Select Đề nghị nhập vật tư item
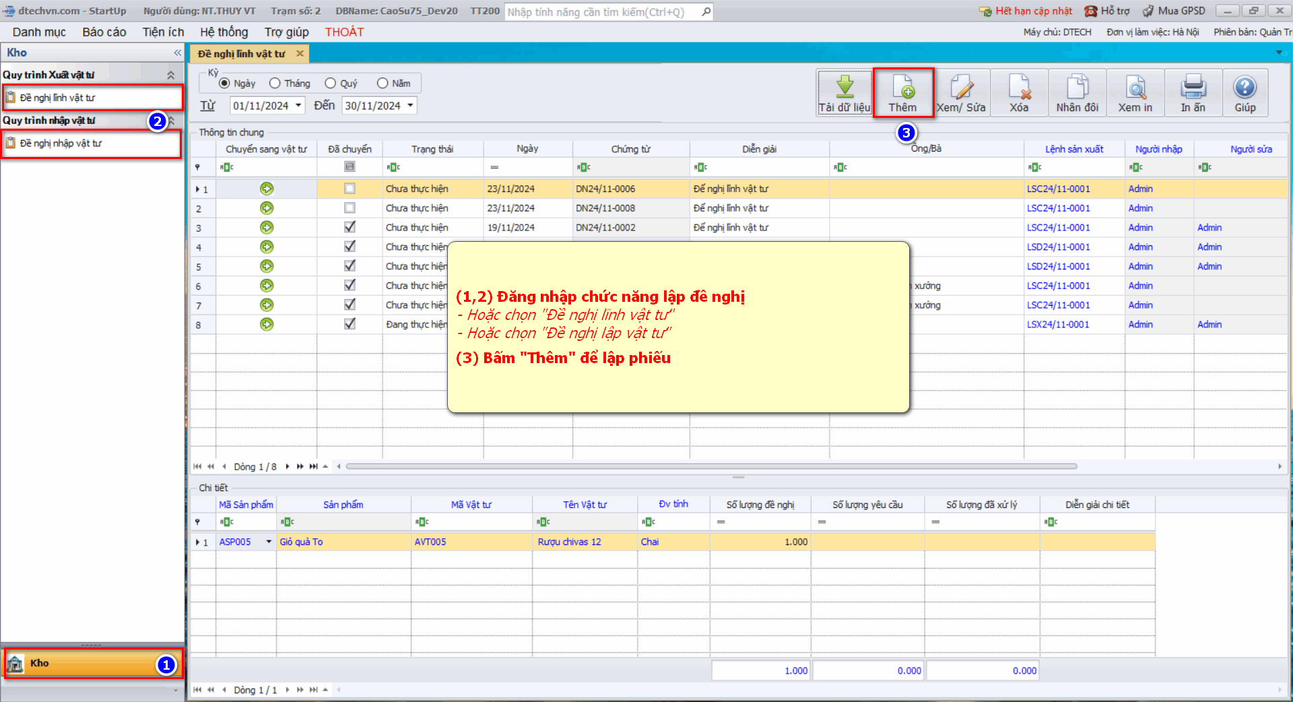This screenshot has height=702, width=1293. (61, 143)
